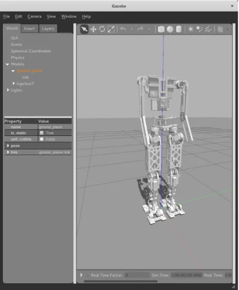Click the Sim Time value field
The image size is (239, 290).
(x=186, y=275)
